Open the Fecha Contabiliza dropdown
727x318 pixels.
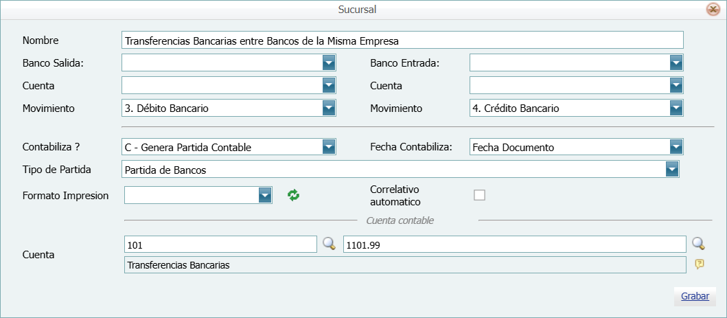point(676,148)
